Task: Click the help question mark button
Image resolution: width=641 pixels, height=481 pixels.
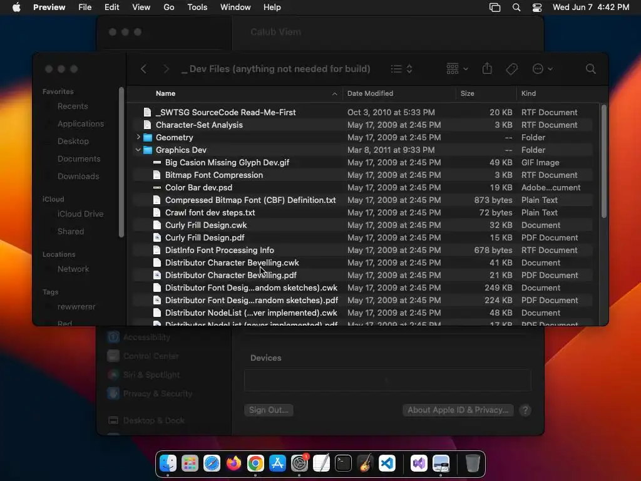Action: pos(525,410)
